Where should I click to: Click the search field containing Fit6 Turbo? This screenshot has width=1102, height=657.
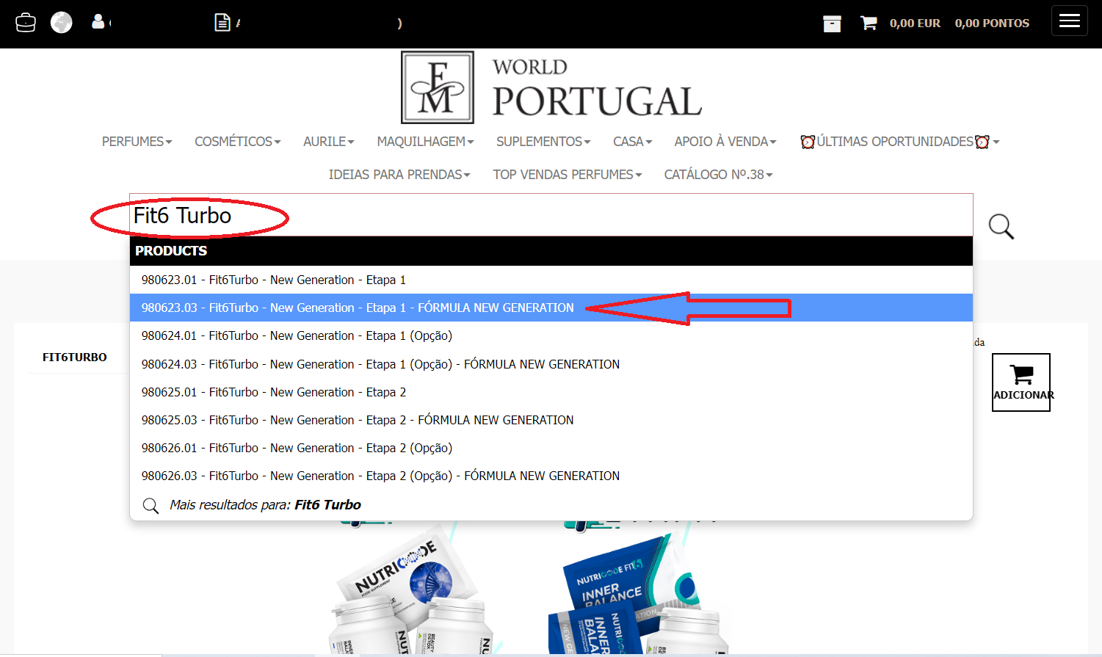click(551, 215)
